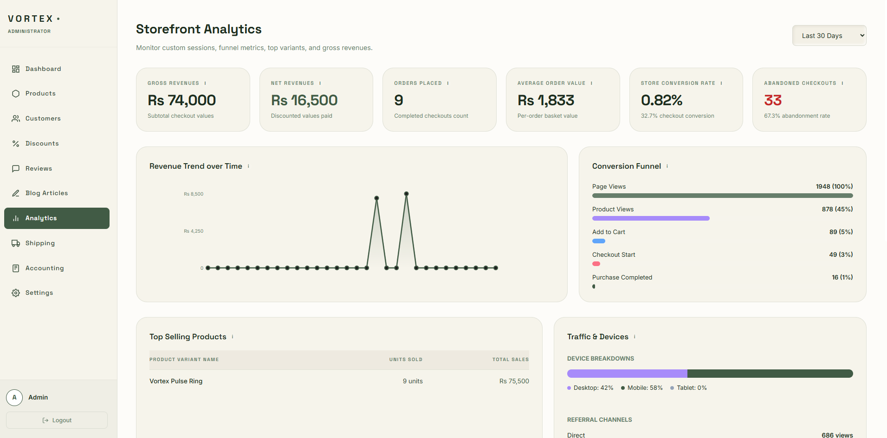Click the Discounts percent icon
Image resolution: width=887 pixels, height=438 pixels.
pos(16,144)
